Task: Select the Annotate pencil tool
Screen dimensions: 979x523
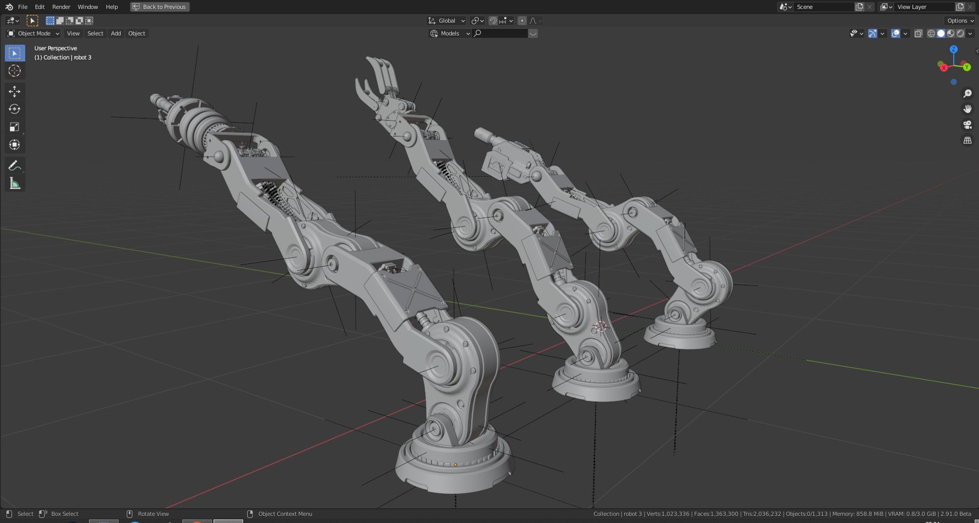Action: pyautogui.click(x=15, y=166)
